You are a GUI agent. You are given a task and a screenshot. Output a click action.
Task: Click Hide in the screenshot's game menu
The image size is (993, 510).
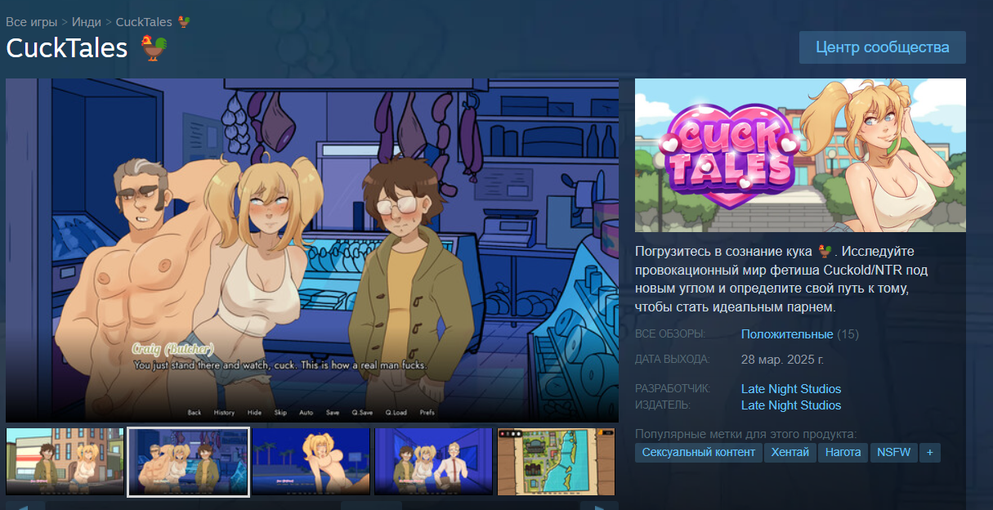pyautogui.click(x=254, y=413)
